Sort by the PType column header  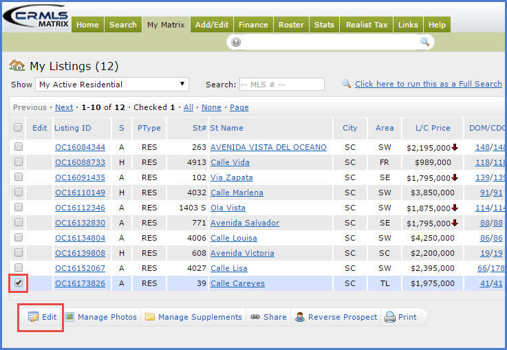click(x=149, y=128)
